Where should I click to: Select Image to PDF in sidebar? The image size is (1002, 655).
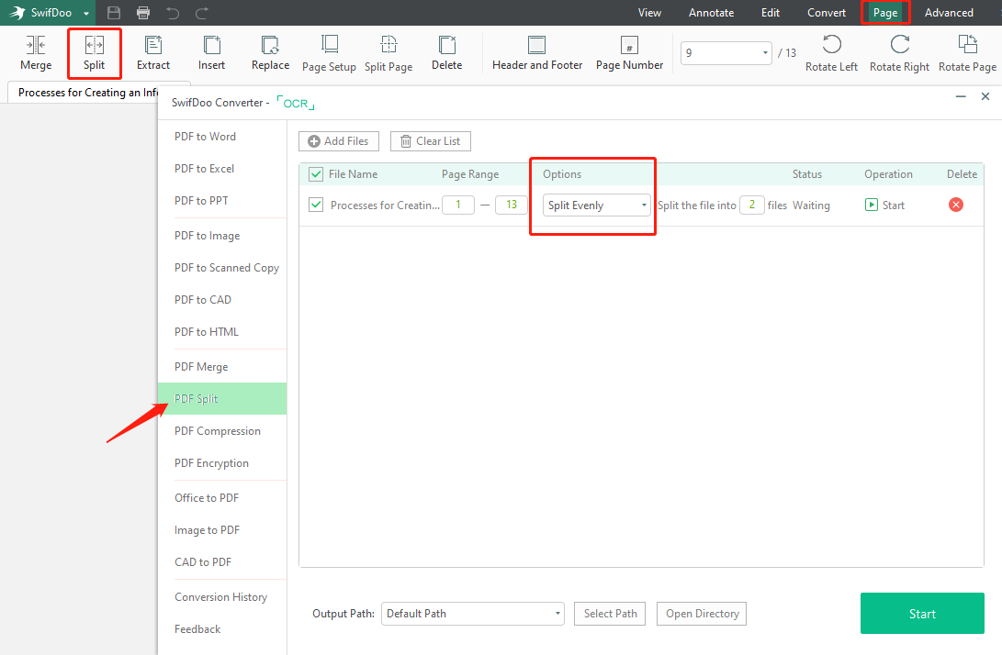pos(207,530)
